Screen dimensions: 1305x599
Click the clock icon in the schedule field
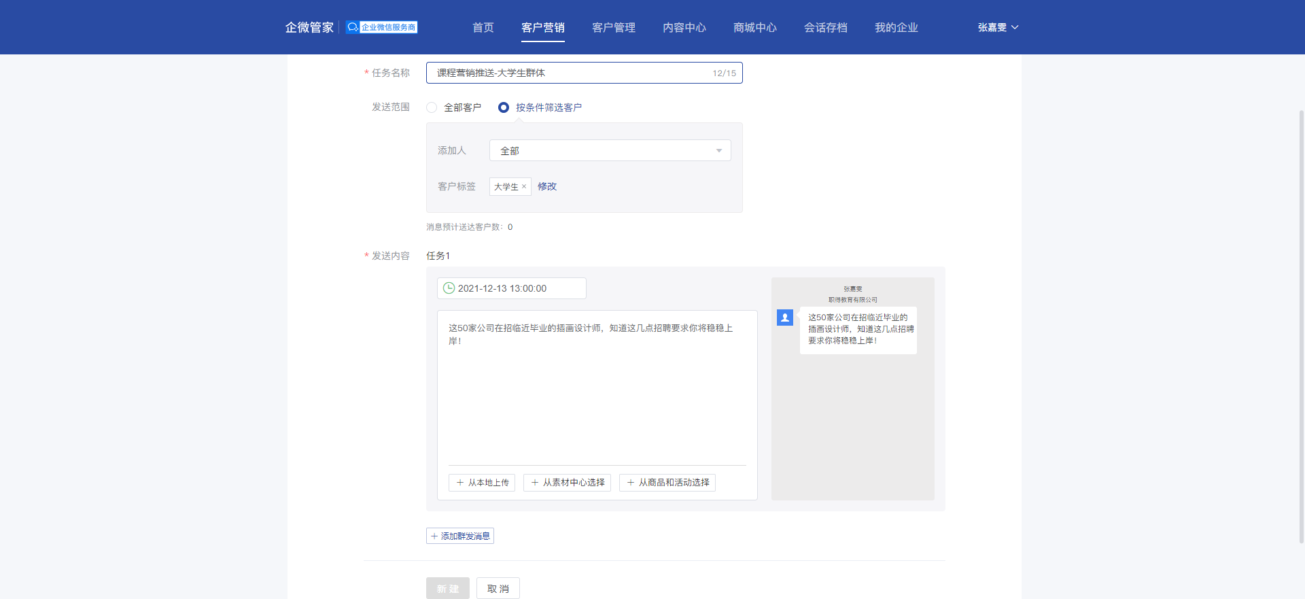[449, 288]
